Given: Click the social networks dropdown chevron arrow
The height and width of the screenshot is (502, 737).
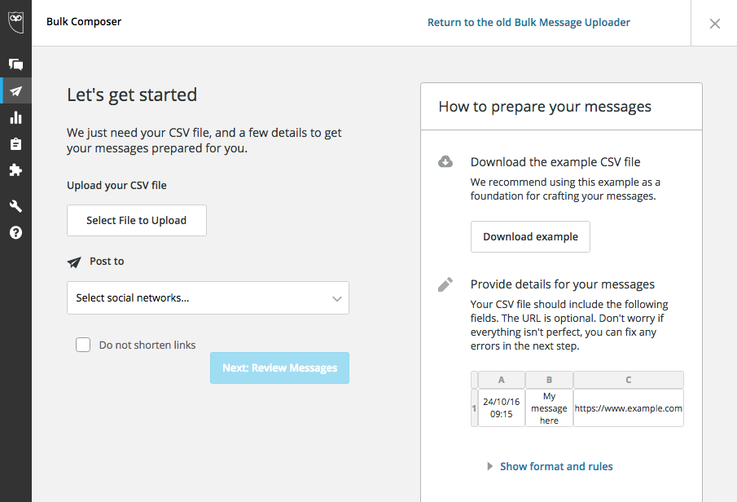Looking at the screenshot, I should [x=336, y=299].
